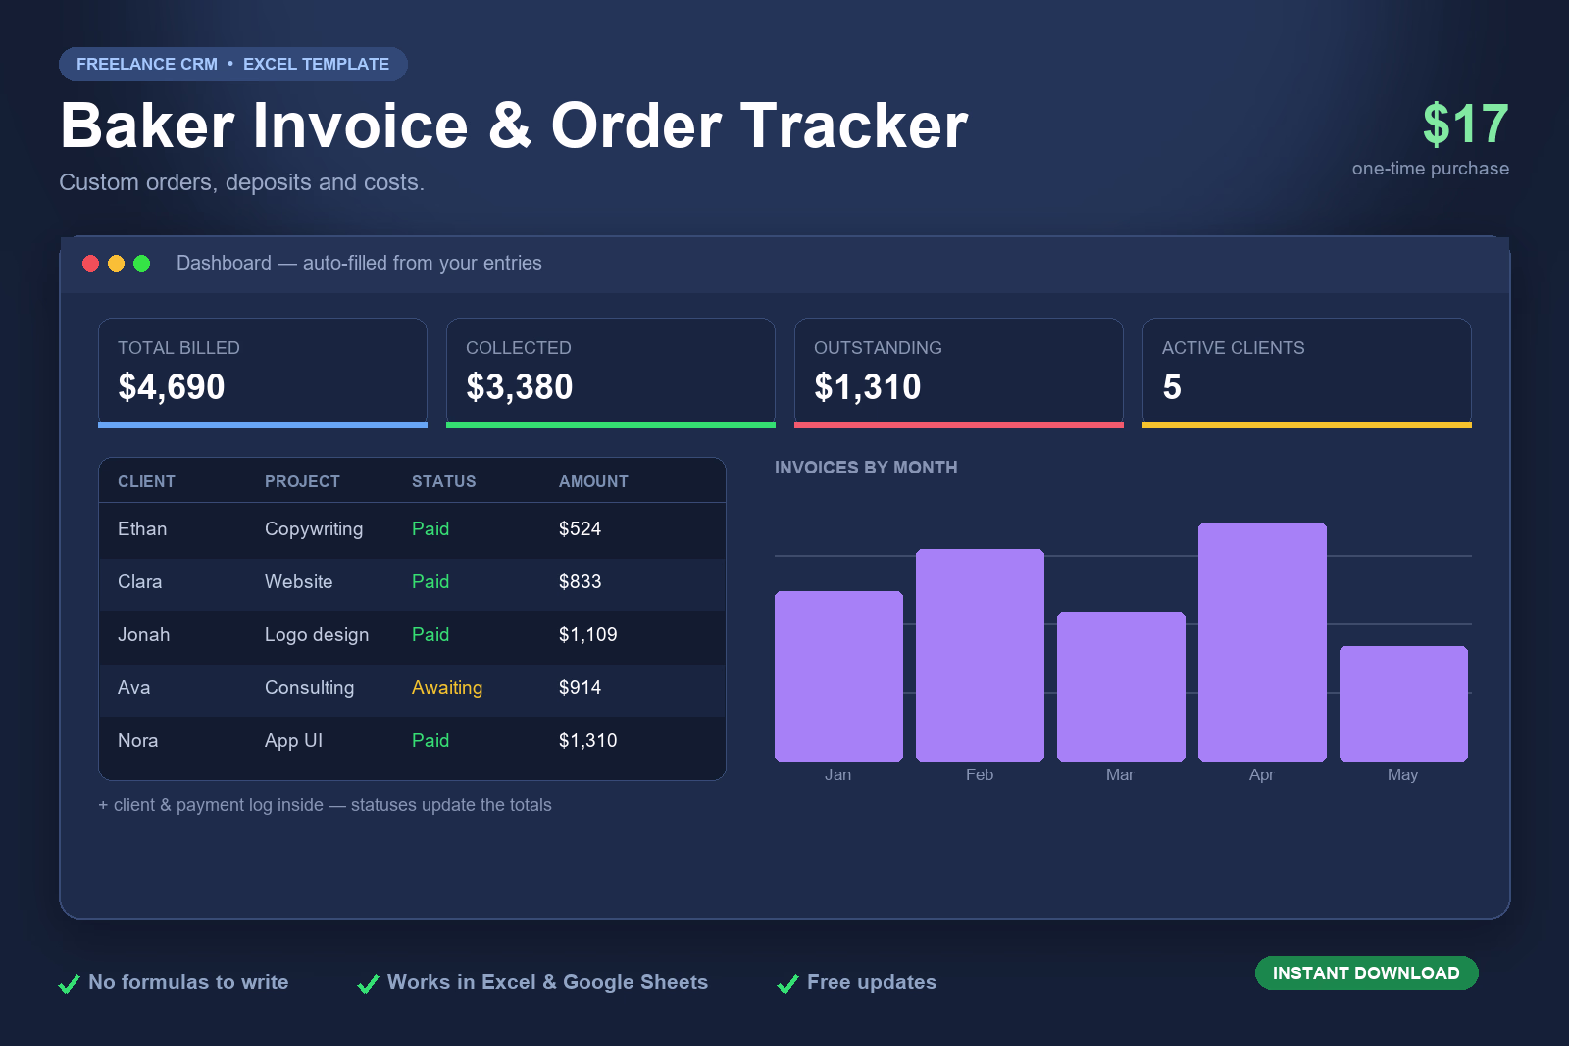The height and width of the screenshot is (1046, 1569).
Task: Click checkmark beside Works in Excel
Action: 368,983
